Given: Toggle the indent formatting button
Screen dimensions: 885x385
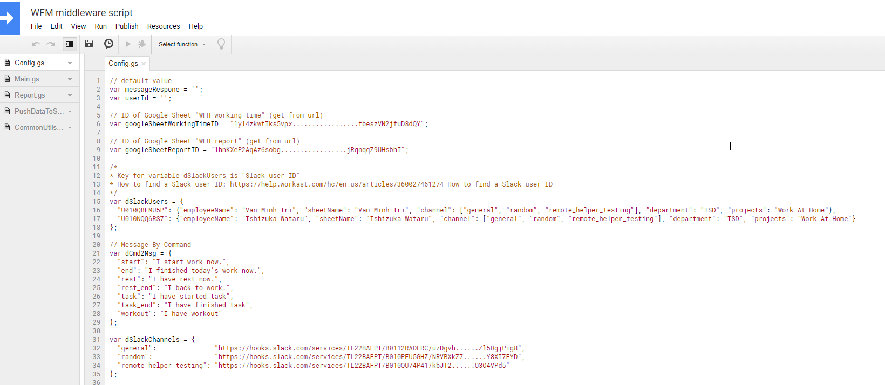Looking at the screenshot, I should [x=70, y=44].
